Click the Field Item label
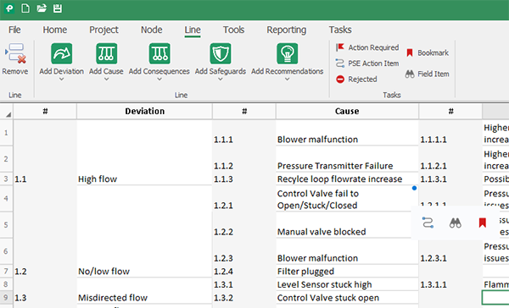 tap(433, 74)
